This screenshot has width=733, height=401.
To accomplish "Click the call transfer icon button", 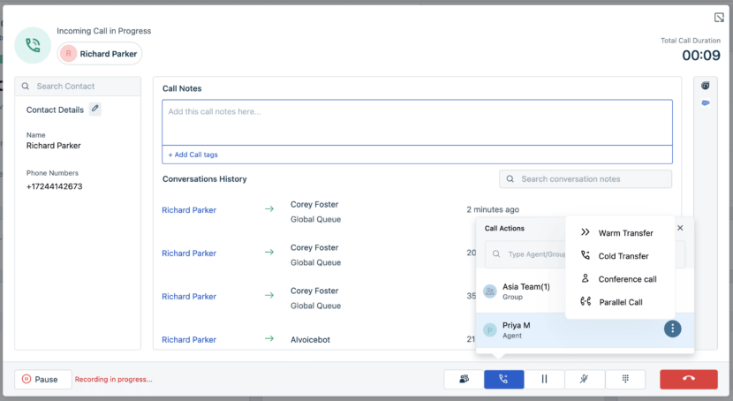I will click(503, 379).
